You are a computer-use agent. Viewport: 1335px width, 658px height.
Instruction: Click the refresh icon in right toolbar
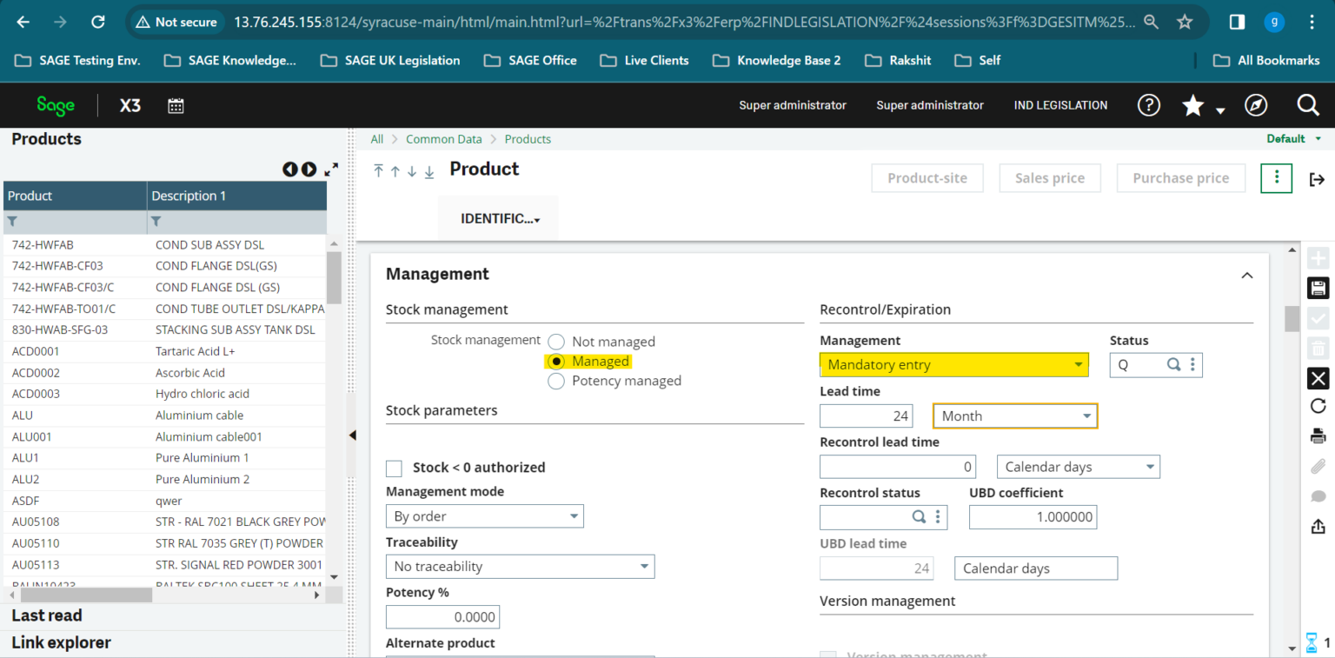pos(1318,406)
